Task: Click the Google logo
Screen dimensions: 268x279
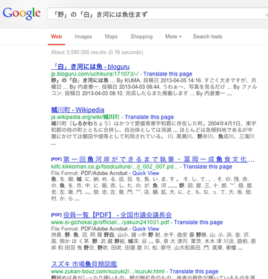Action: click(x=21, y=14)
